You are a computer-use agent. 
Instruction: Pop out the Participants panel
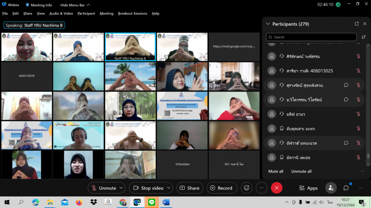(357, 24)
